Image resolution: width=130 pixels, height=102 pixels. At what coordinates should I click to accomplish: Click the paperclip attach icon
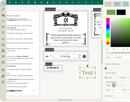(x=3, y=76)
